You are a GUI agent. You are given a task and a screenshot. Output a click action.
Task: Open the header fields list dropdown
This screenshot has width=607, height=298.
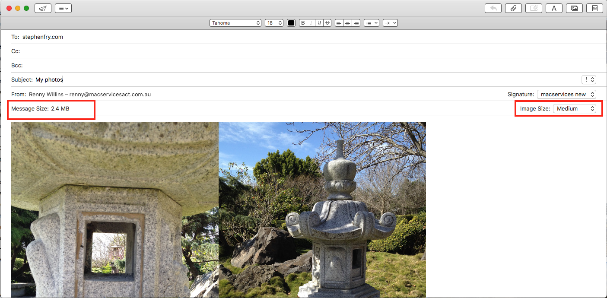[63, 8]
